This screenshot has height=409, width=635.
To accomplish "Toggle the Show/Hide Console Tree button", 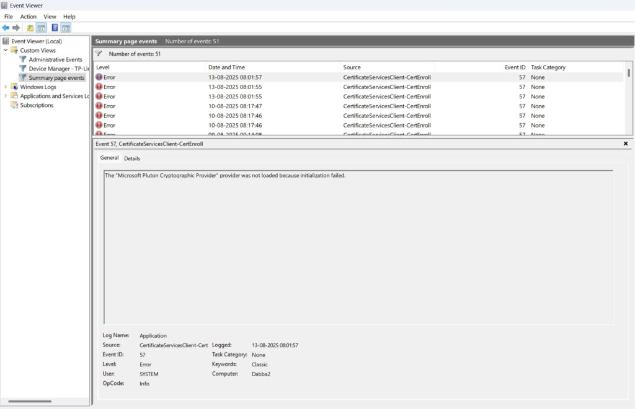I will 41,27.
